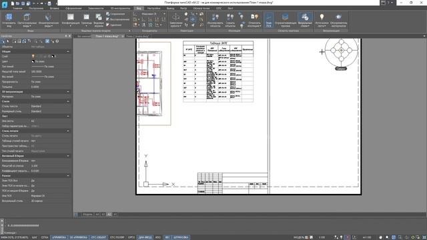This screenshot has height=240, width=427.
Task: Switch to the 'Вставка' ribbon tab
Action: pos(55,9)
